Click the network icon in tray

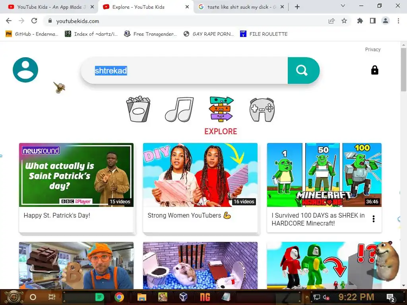click(x=317, y=297)
